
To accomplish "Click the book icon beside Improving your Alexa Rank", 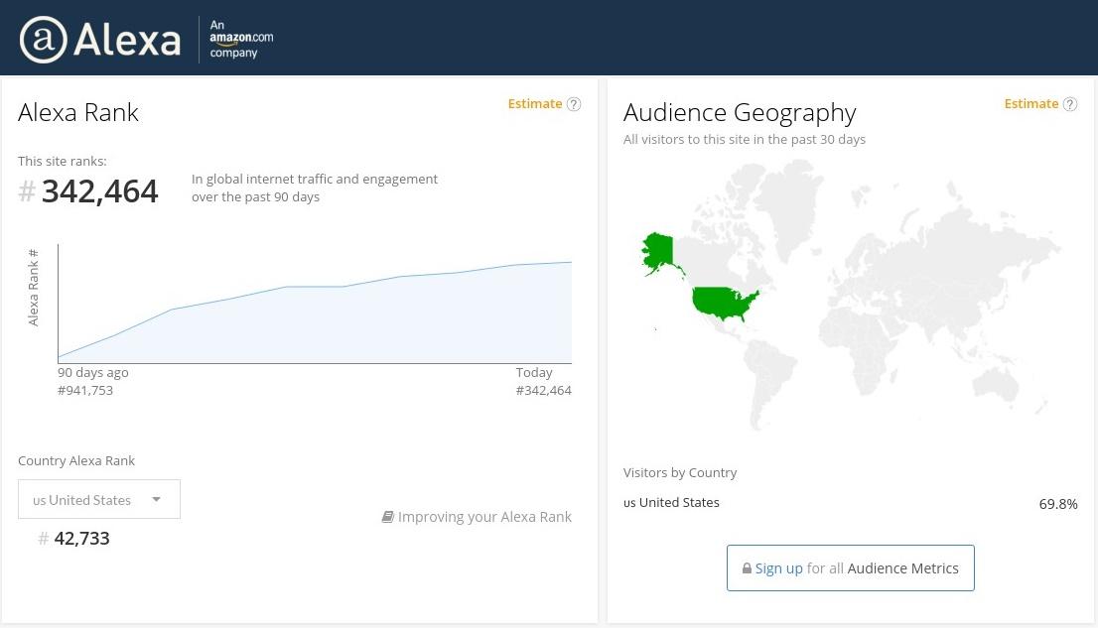I will pos(388,516).
